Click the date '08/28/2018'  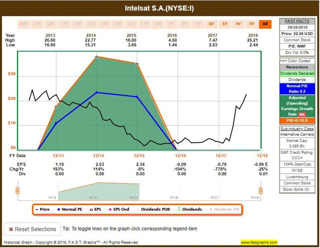coord(297,27)
